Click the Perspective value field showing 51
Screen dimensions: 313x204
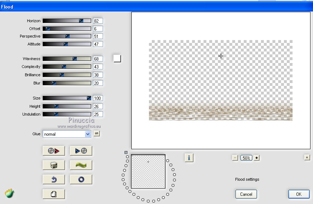point(98,36)
